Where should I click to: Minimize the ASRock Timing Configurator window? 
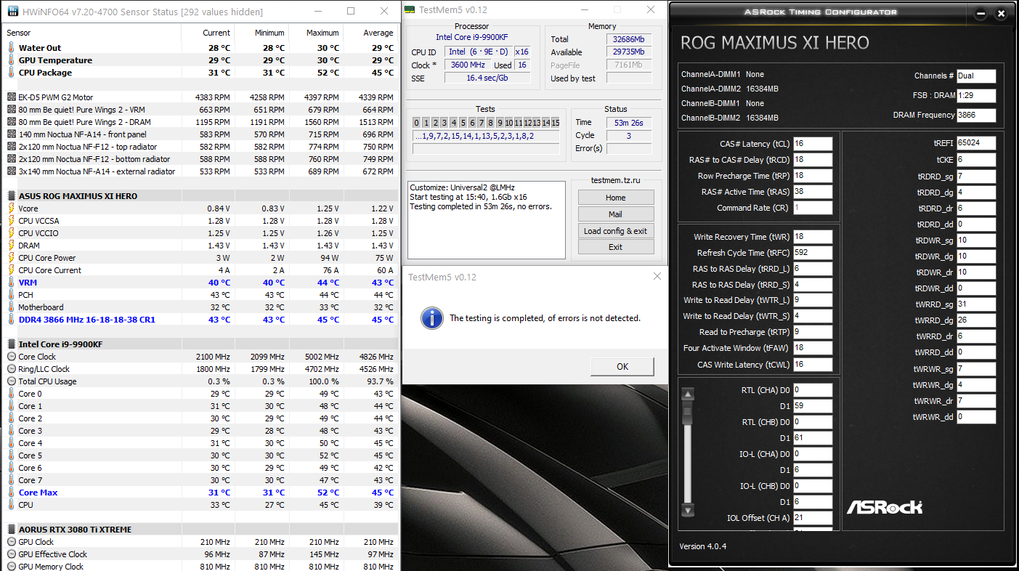pos(981,14)
